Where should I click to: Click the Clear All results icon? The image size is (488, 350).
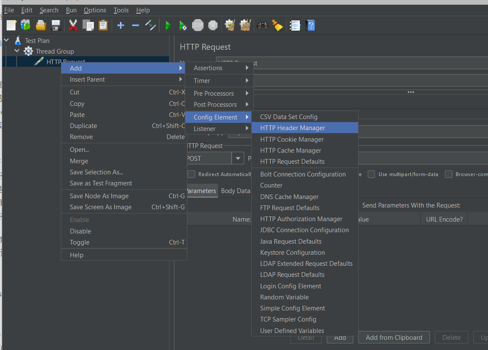point(245,25)
